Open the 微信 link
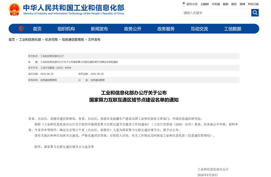271x177 pixels. [x=234, y=4]
